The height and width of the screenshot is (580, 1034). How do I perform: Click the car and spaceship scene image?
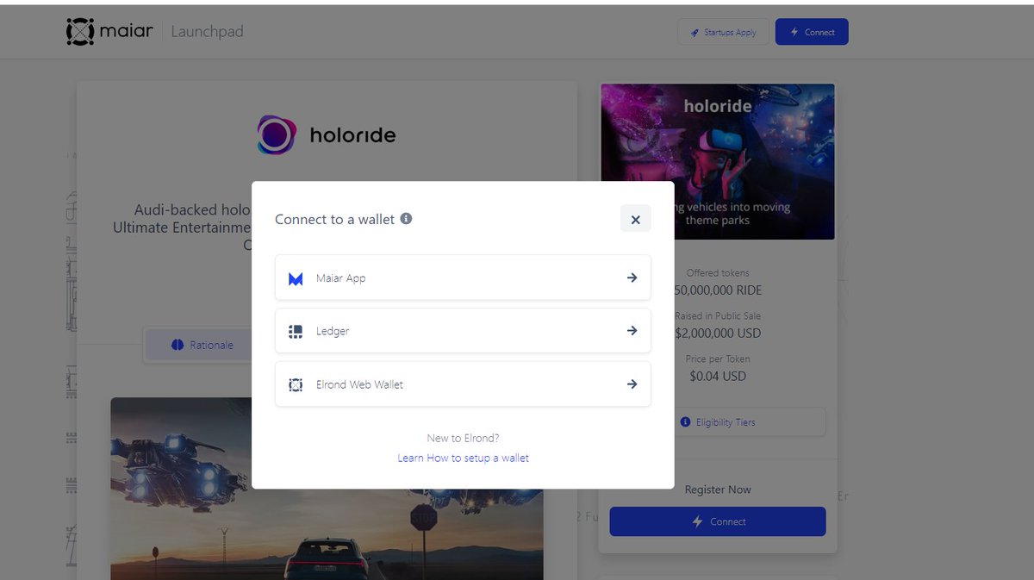point(327,488)
